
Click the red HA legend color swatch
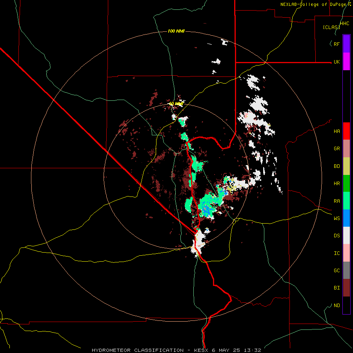346,131
